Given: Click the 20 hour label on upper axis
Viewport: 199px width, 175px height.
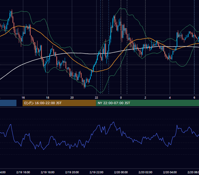Looking at the screenshot, I should tap(72, 98).
